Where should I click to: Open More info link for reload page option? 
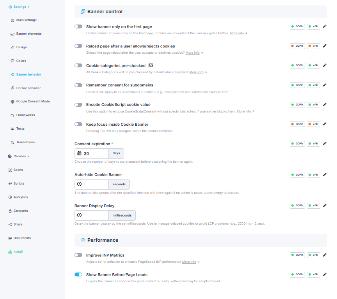[x=192, y=53]
